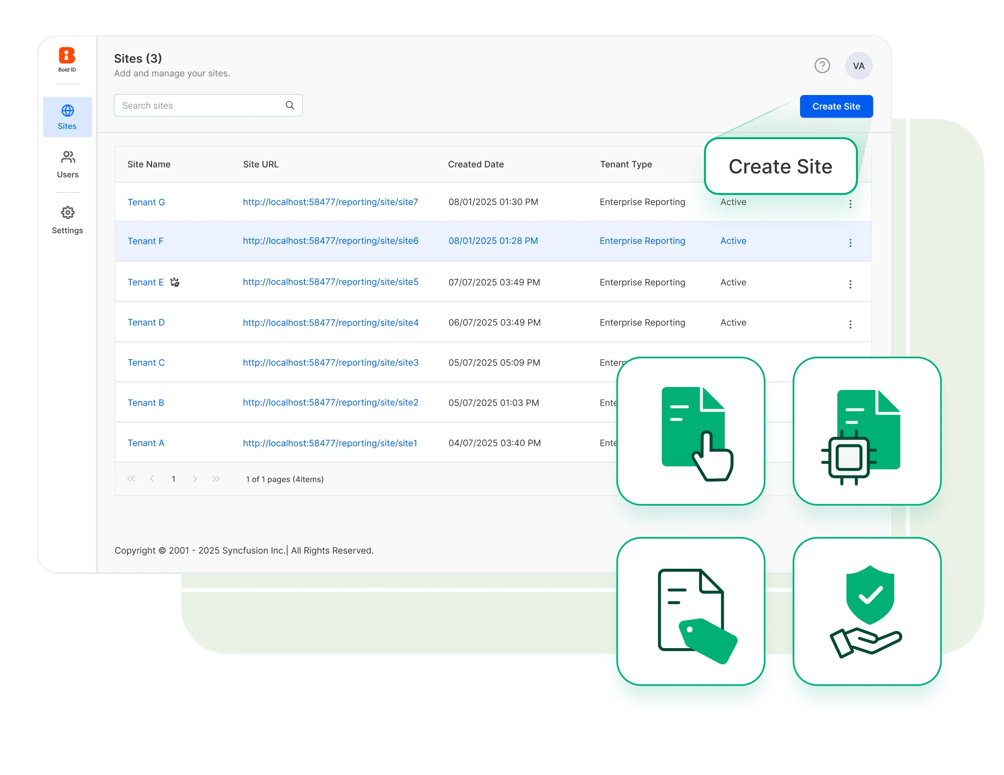
Task: Click the Bold ID logo icon
Action: [x=67, y=55]
